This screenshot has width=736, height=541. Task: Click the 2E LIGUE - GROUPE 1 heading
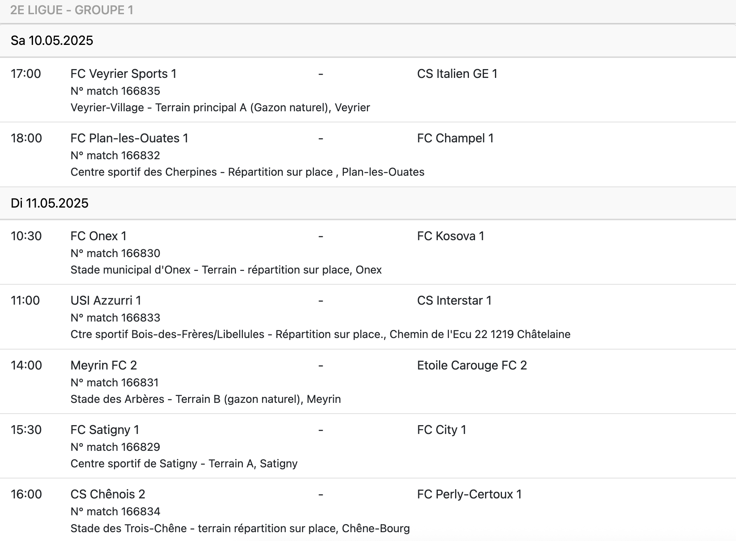point(72,10)
